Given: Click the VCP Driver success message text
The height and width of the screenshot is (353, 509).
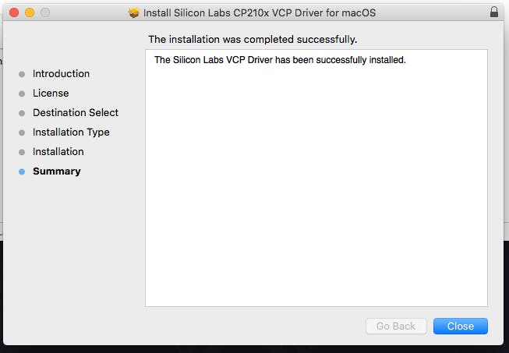Looking at the screenshot, I should pyautogui.click(x=280, y=60).
